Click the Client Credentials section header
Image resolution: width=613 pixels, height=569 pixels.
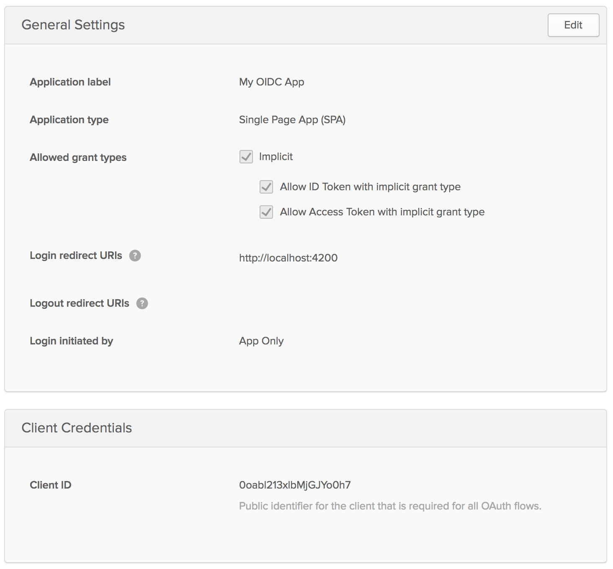pos(77,428)
